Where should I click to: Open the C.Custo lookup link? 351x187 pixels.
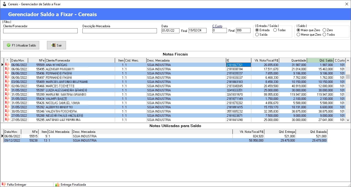217,26
